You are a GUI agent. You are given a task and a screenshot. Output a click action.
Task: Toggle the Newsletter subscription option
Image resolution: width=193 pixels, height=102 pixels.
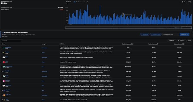click(145, 34)
